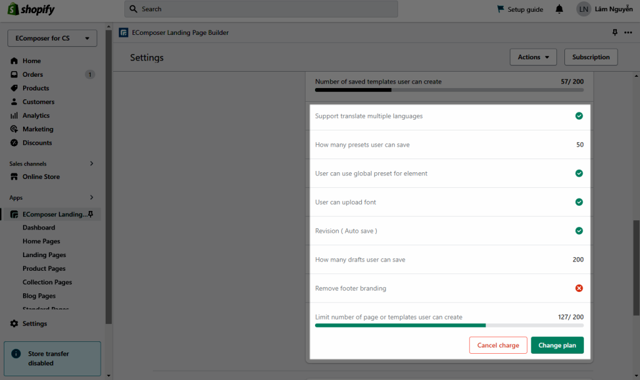
Task: Click the Store transfer info icon
Action: pos(16,354)
